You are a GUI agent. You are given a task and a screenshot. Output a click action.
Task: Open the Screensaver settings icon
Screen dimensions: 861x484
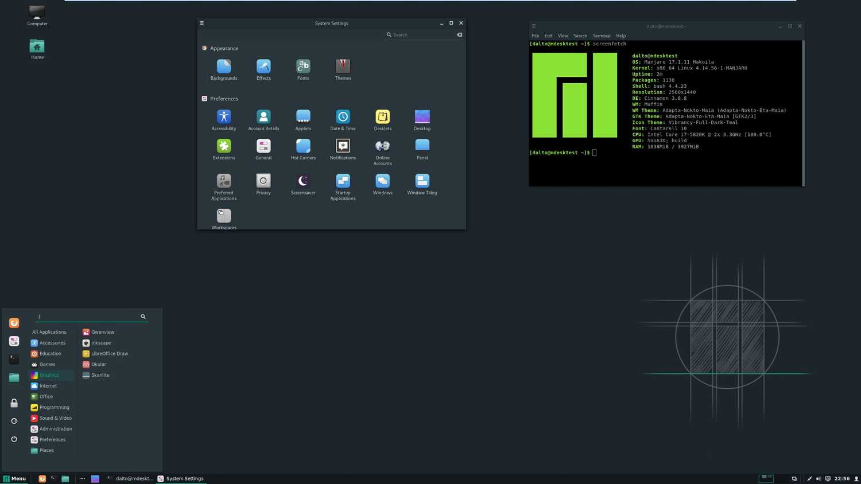click(x=302, y=180)
